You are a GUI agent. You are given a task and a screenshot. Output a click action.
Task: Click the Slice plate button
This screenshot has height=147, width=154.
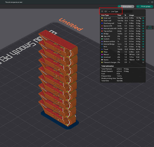click(127, 6)
